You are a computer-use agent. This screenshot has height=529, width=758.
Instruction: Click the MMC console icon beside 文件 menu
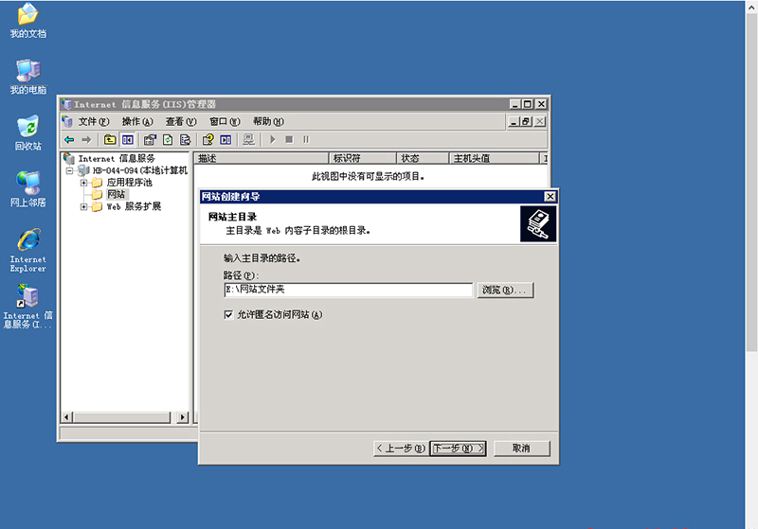click(x=67, y=122)
